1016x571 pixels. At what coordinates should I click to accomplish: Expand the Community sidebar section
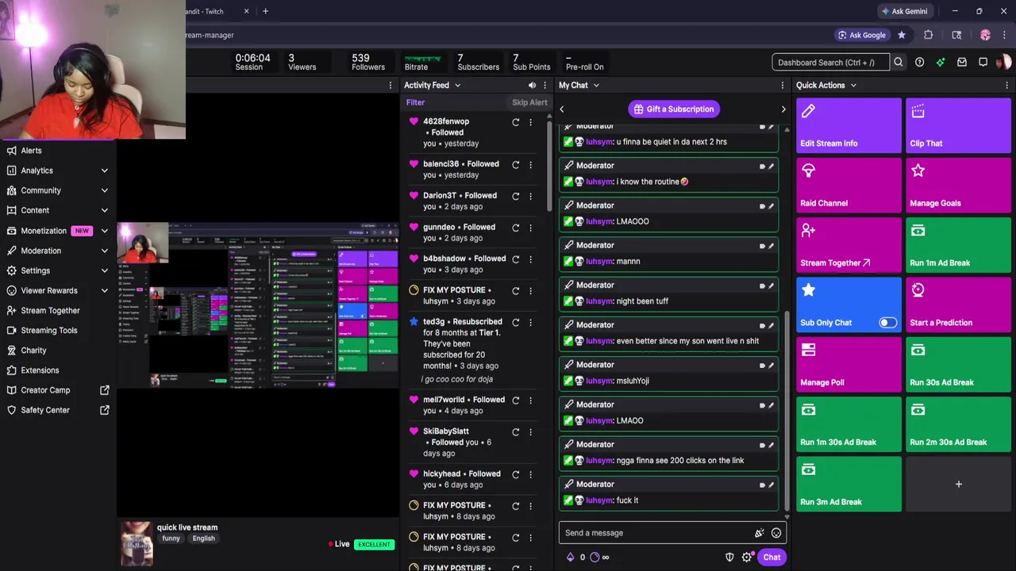(104, 190)
